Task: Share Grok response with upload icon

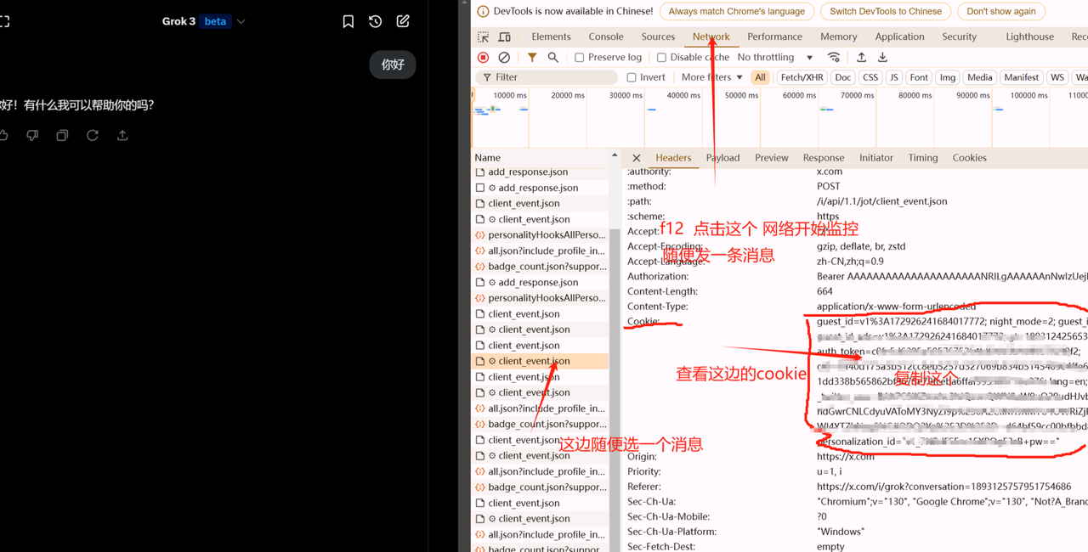Action: (x=122, y=135)
